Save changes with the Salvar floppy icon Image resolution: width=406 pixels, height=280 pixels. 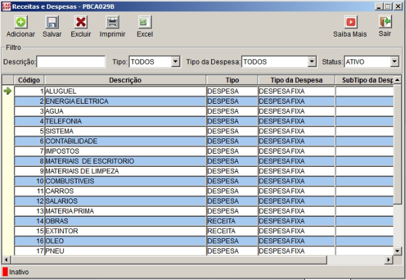point(52,22)
